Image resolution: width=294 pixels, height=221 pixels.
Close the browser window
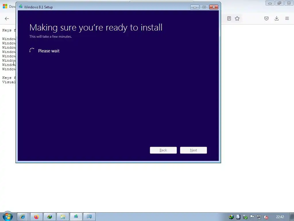[289, 3]
